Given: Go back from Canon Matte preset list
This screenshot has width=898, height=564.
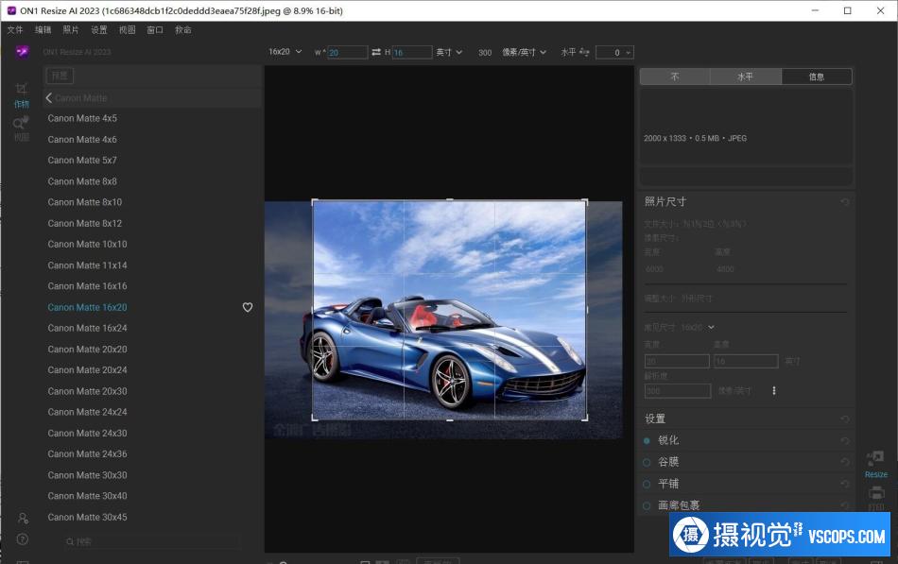Looking at the screenshot, I should click(x=49, y=97).
